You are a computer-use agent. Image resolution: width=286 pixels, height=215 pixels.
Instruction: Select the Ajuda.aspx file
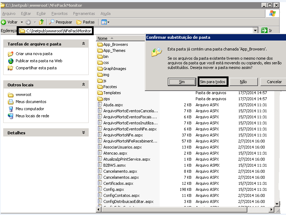click(x=113, y=105)
